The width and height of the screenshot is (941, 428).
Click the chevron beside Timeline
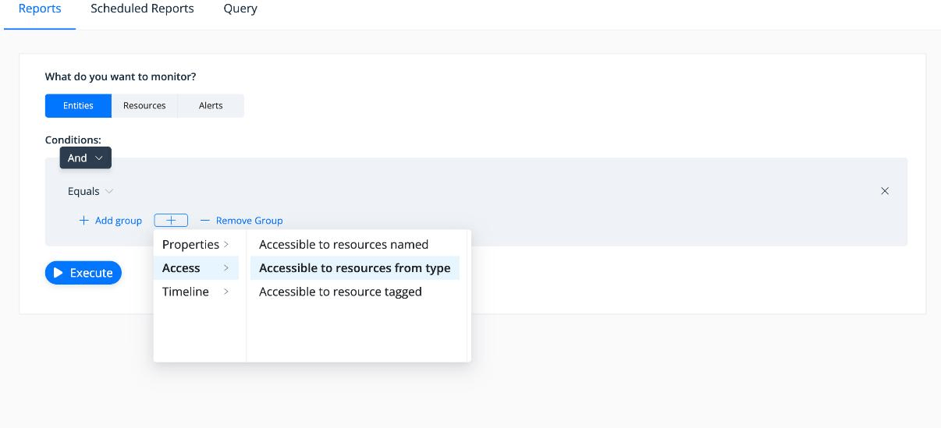coord(226,292)
